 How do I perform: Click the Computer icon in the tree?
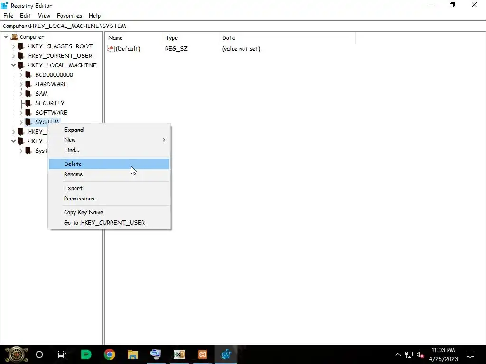[x=14, y=37]
